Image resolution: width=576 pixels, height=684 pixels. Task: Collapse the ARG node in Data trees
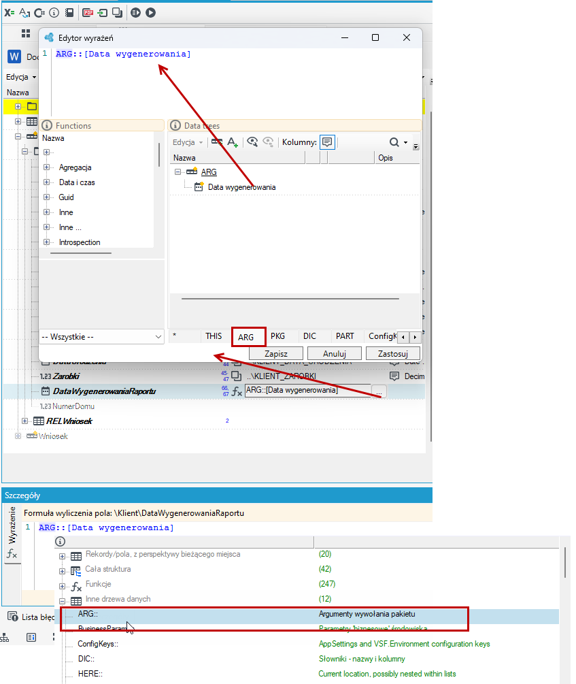(x=178, y=172)
